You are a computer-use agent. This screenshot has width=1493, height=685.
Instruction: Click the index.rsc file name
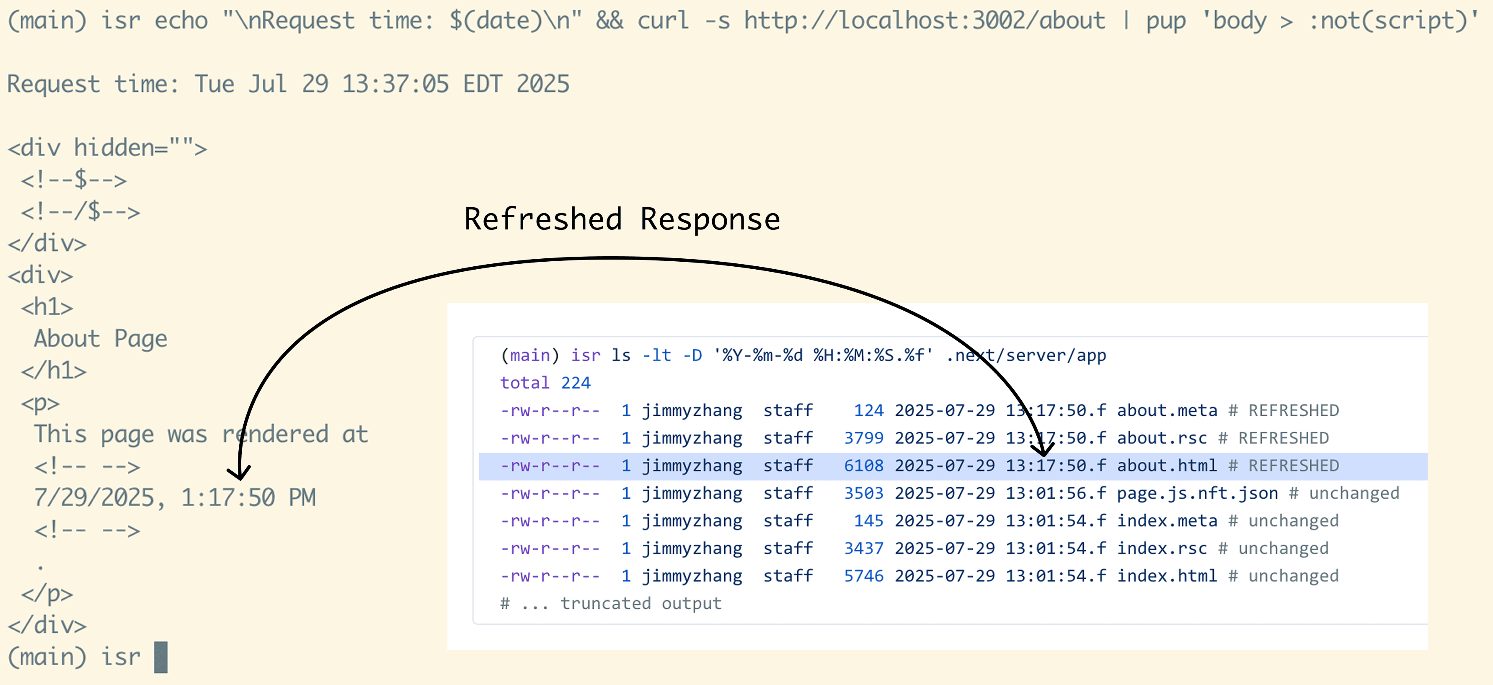click(x=1162, y=548)
